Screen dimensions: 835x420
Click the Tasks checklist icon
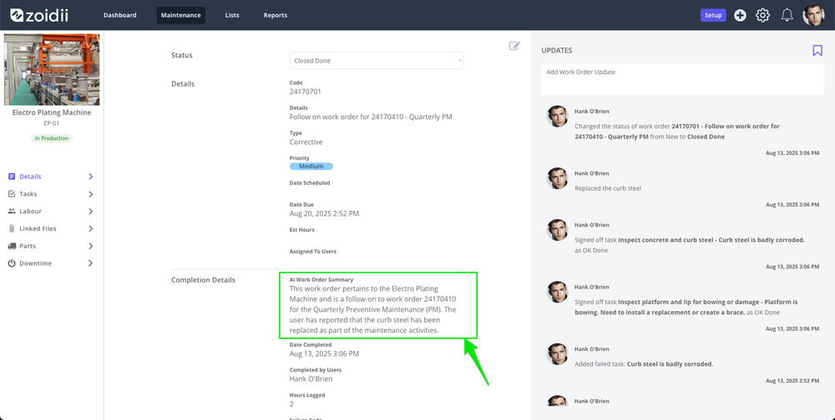pos(12,194)
